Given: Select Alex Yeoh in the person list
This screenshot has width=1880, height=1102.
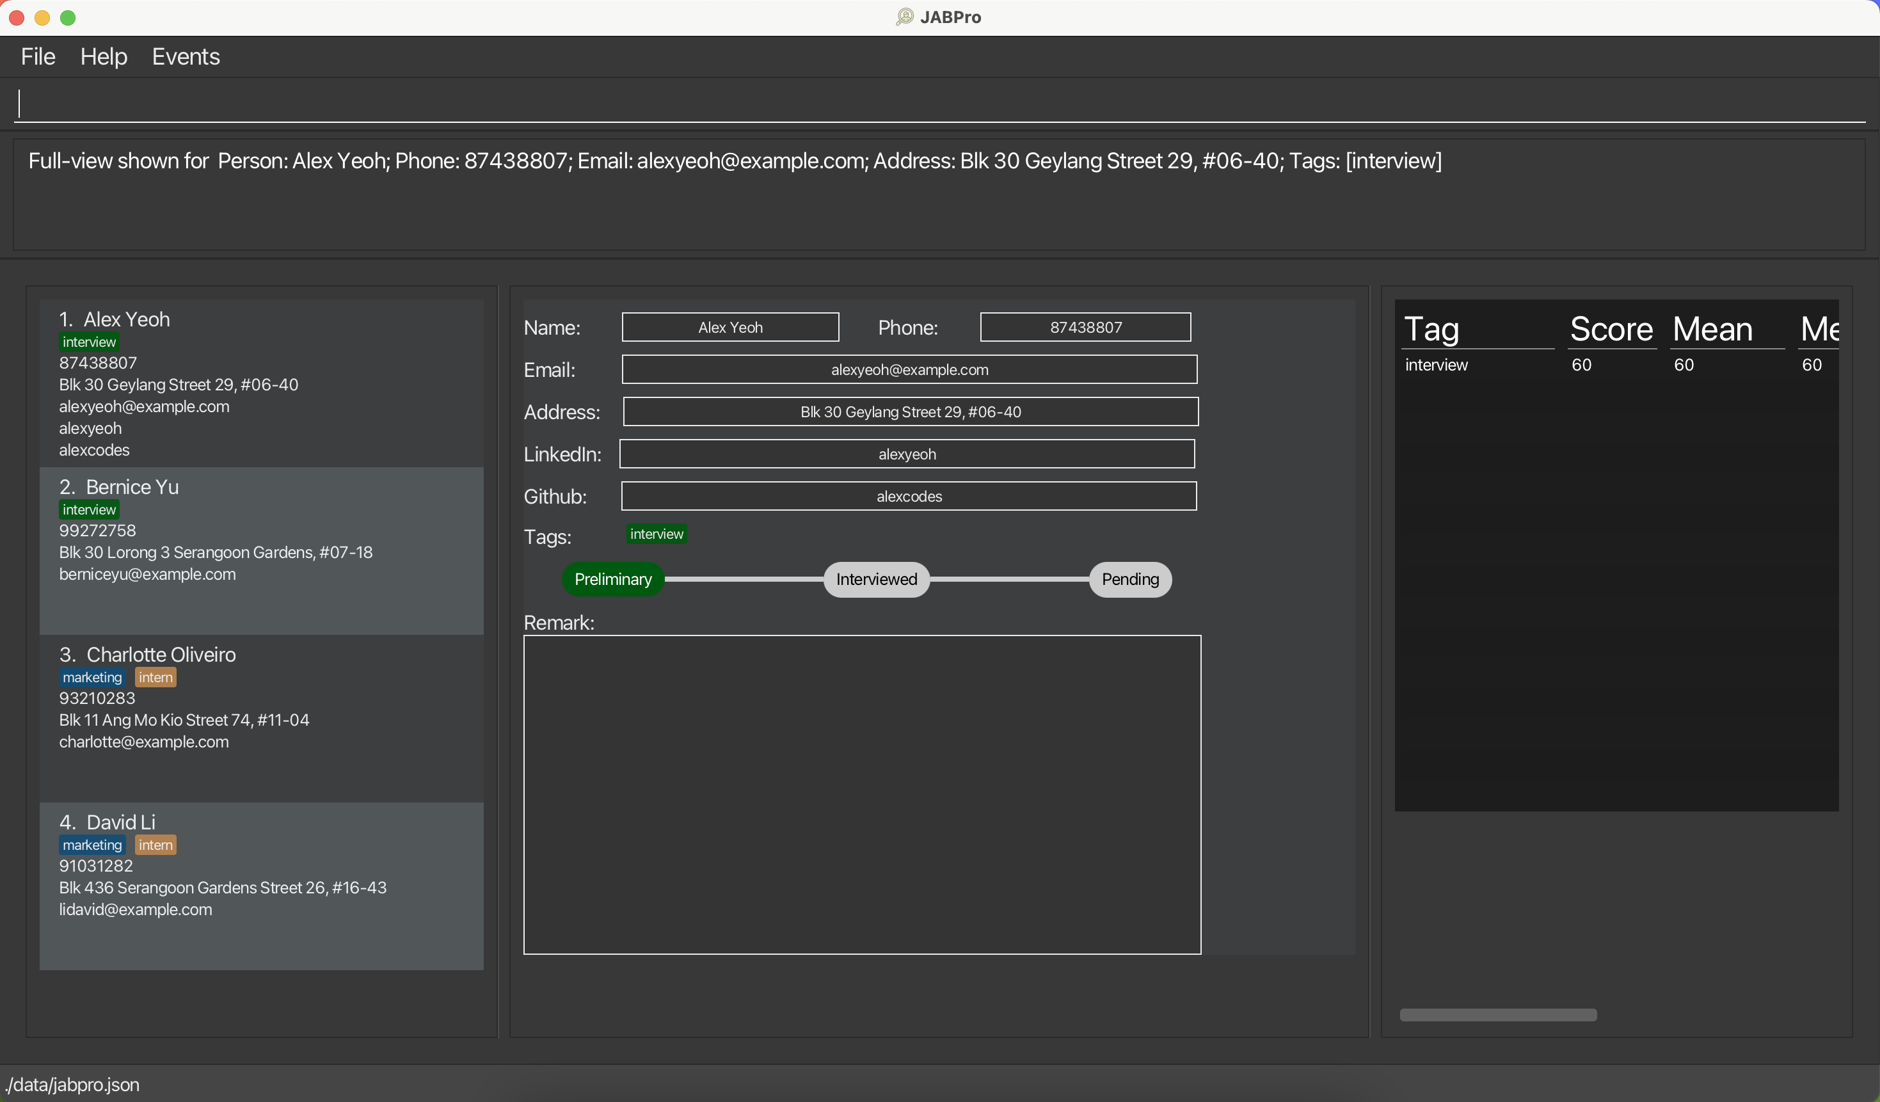Looking at the screenshot, I should click(261, 383).
